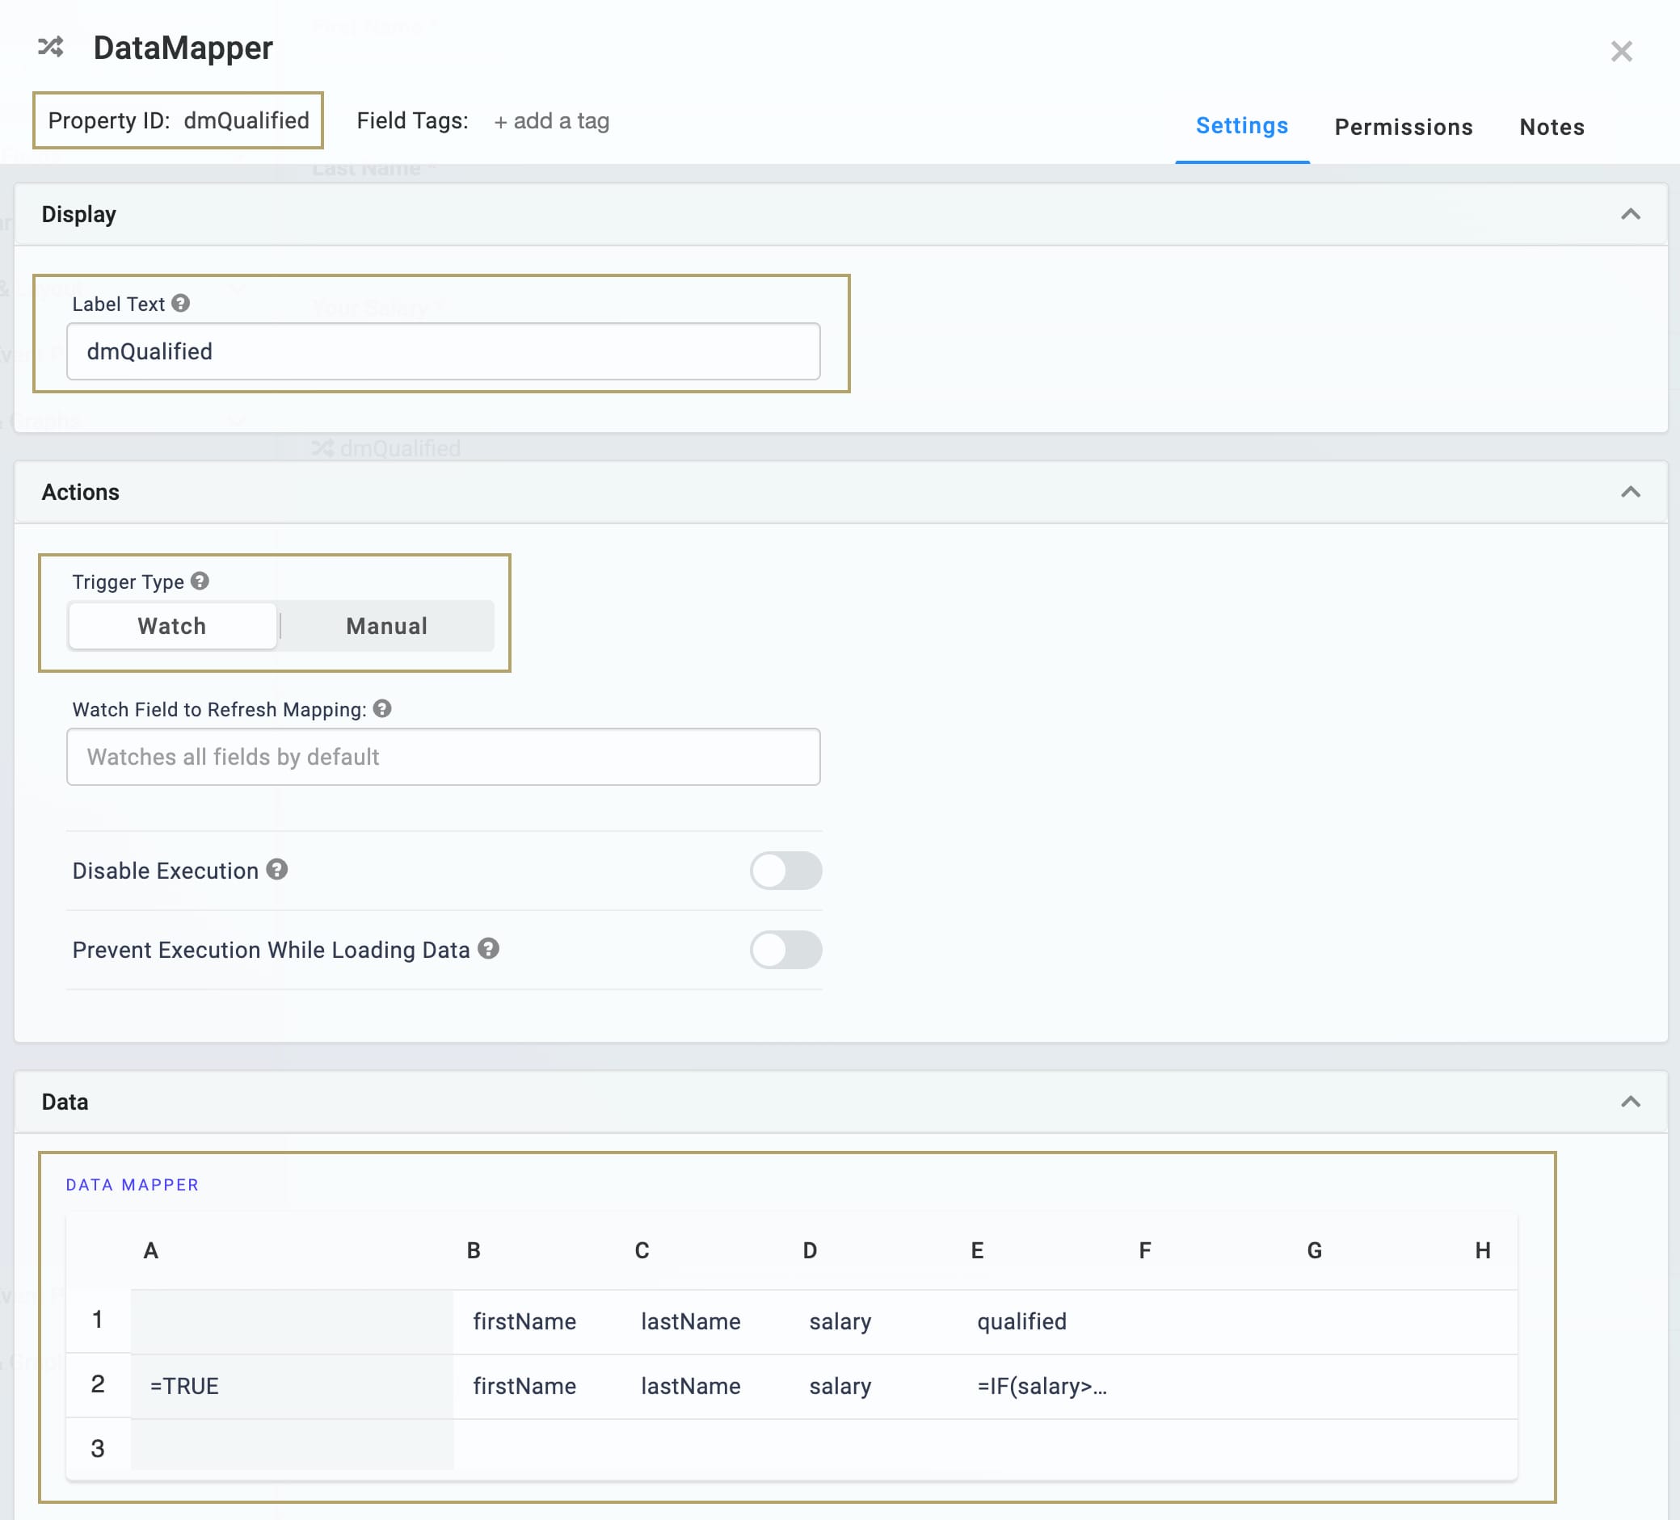Click column D header

(x=810, y=1250)
